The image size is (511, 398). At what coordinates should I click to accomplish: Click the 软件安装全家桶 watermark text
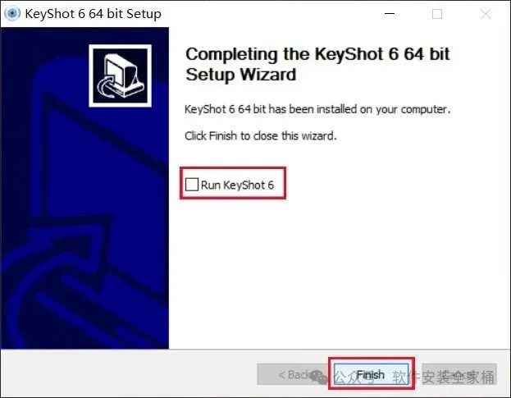443,377
